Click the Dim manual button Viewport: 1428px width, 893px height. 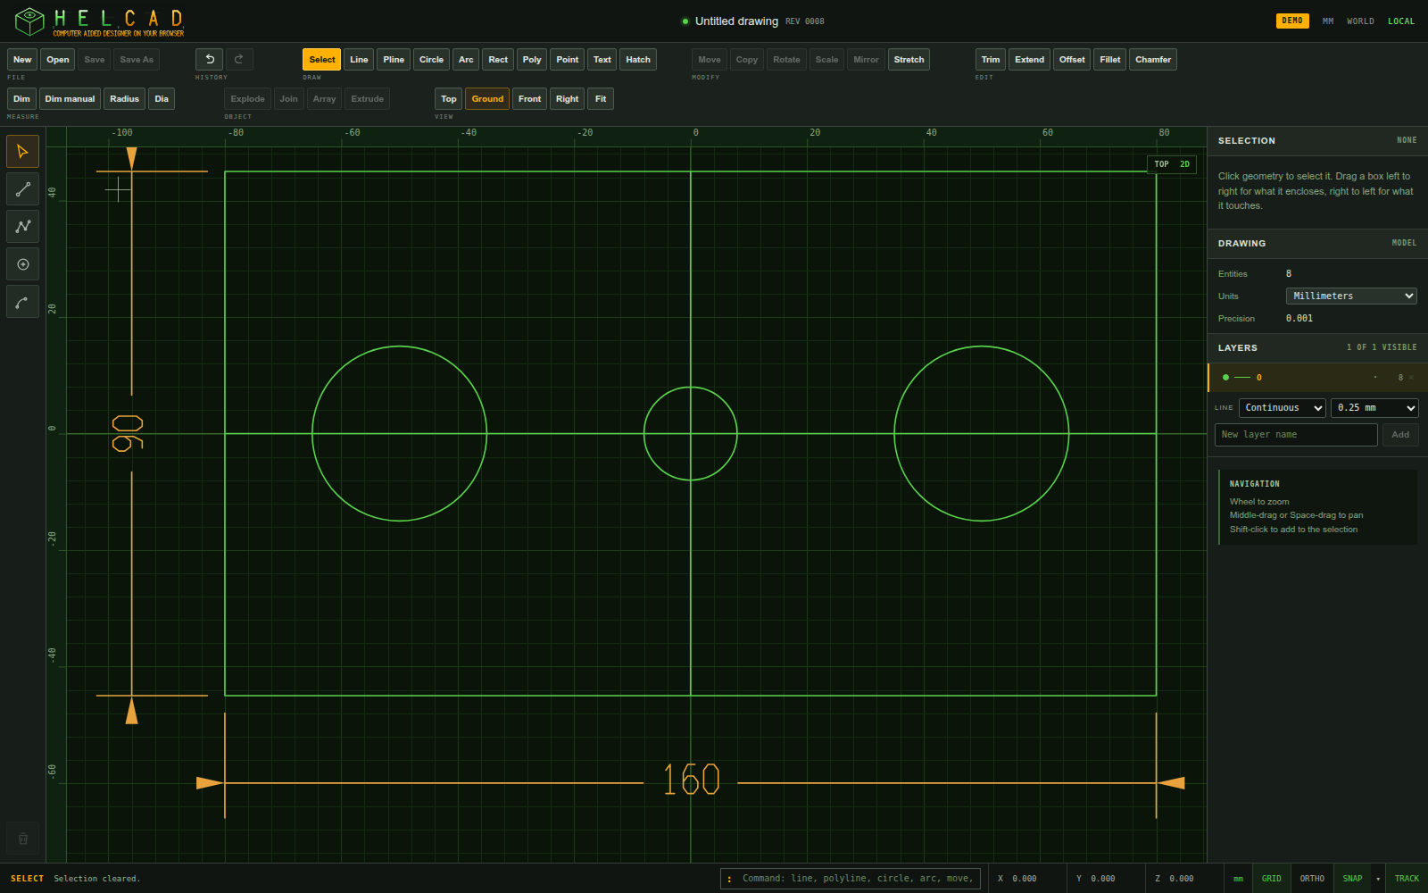[x=70, y=99]
